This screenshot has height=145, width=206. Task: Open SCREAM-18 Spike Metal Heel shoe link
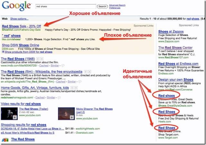click(33, 129)
